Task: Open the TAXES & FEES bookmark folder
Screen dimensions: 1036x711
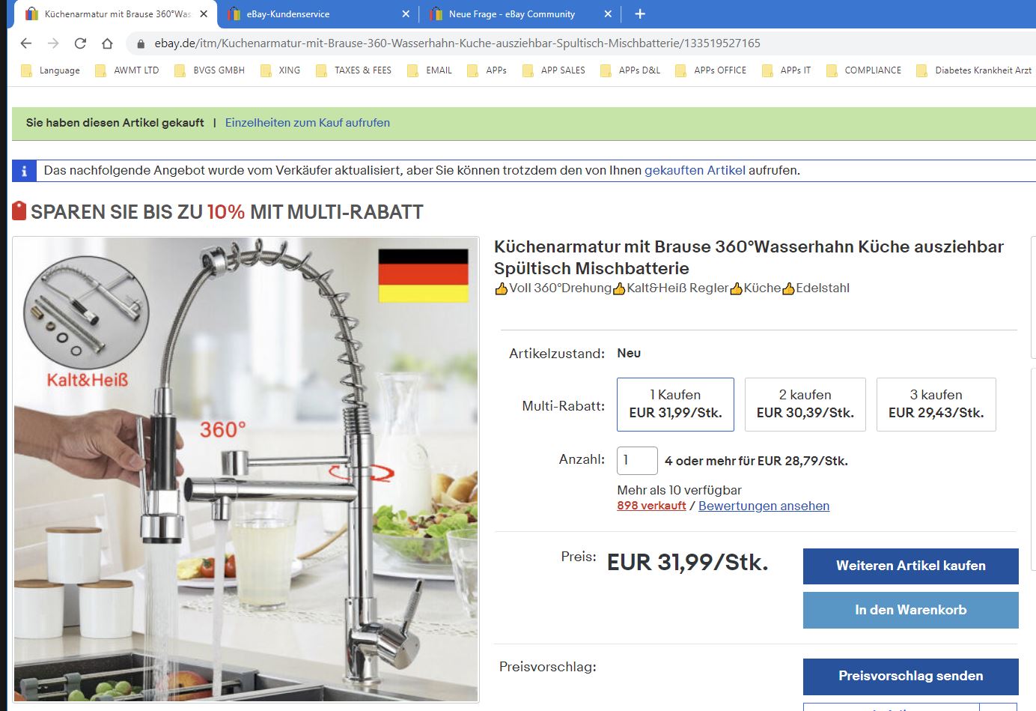Action: pos(353,70)
